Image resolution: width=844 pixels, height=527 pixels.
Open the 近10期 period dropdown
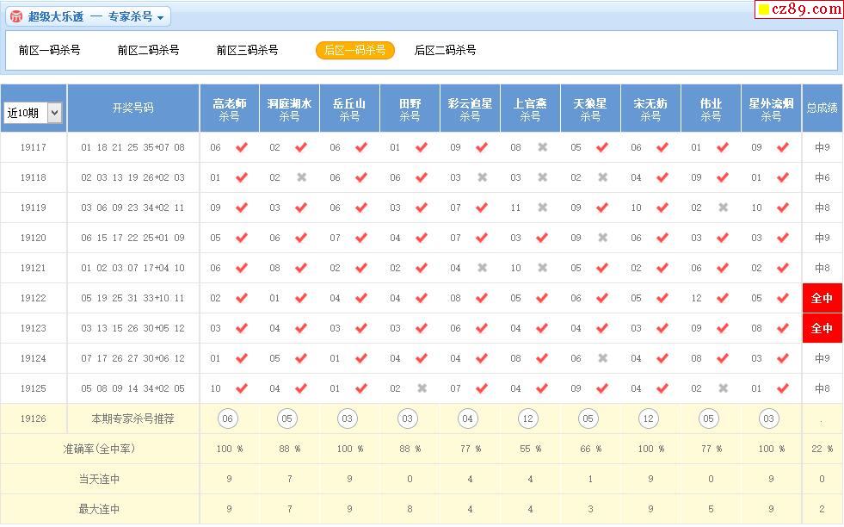point(33,113)
